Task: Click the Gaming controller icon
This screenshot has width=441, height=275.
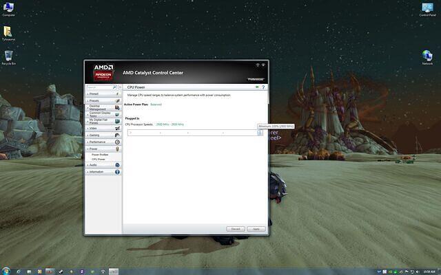Action: click(x=117, y=135)
